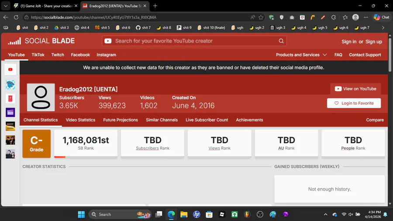Open the Achievements tab
This screenshot has width=393, height=221.
[249, 120]
